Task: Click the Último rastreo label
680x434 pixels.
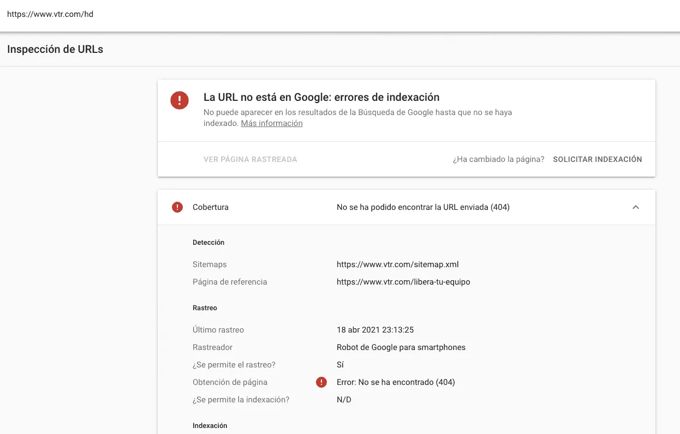Action: [218, 330]
